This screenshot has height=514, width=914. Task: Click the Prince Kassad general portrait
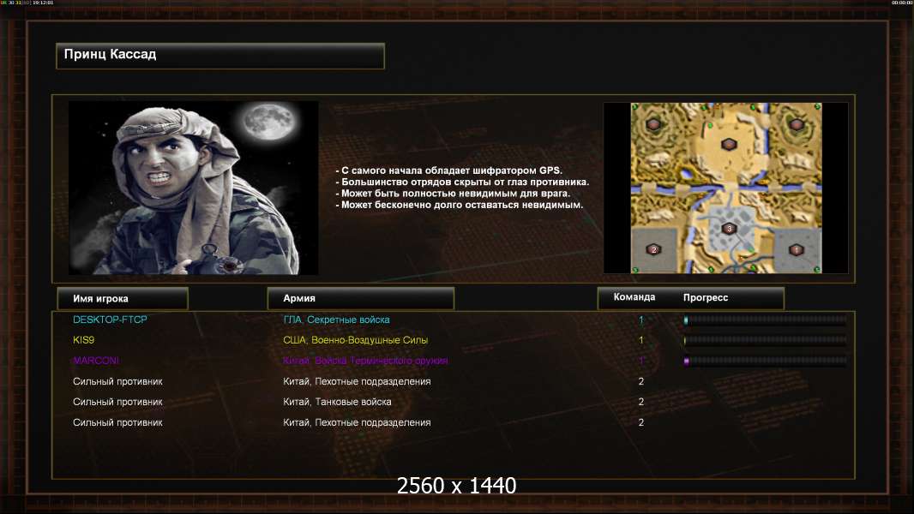194,188
